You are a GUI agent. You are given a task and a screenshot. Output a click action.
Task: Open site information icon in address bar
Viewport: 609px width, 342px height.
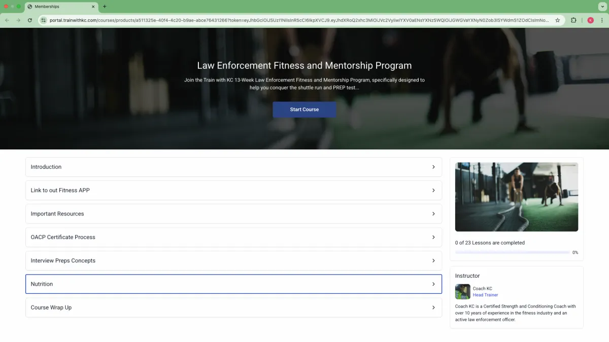click(44, 20)
